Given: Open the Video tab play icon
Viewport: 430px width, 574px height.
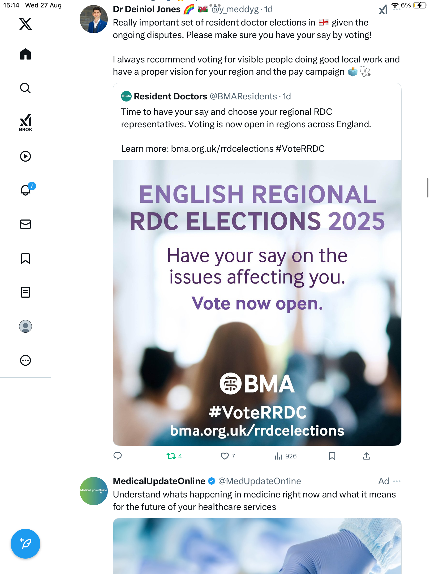Looking at the screenshot, I should click(25, 156).
